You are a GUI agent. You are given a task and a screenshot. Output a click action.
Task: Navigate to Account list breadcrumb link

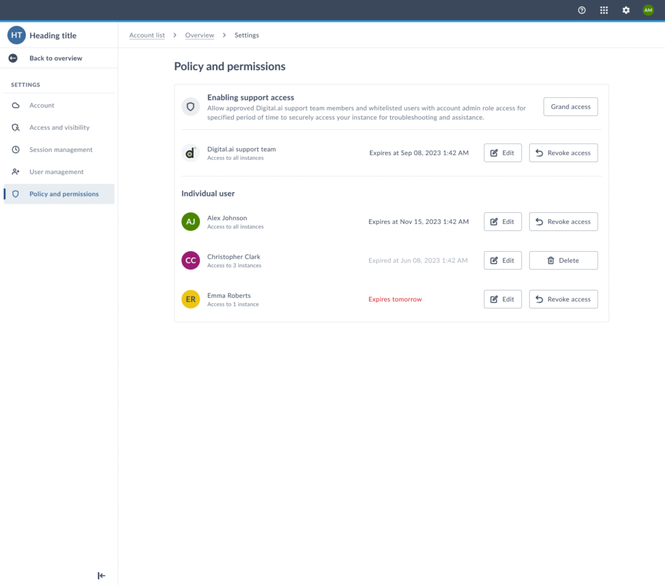147,36
